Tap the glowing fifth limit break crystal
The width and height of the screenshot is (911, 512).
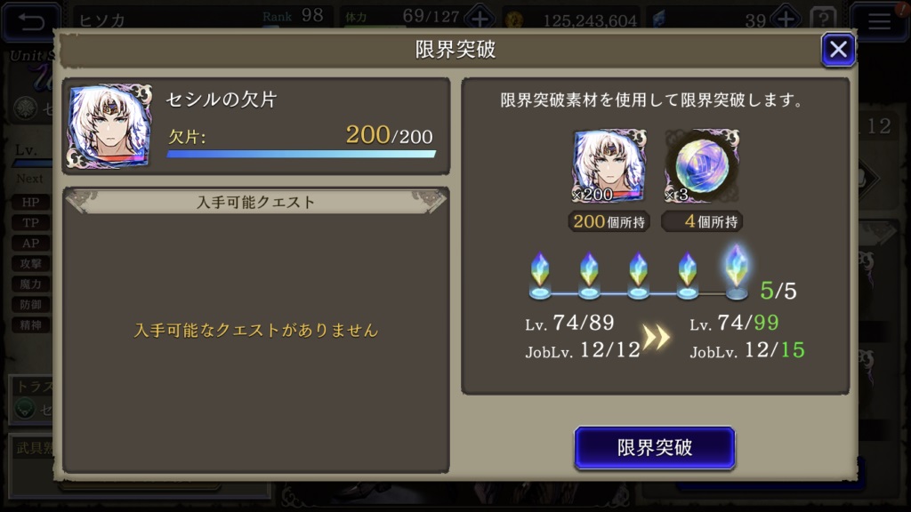click(x=736, y=272)
